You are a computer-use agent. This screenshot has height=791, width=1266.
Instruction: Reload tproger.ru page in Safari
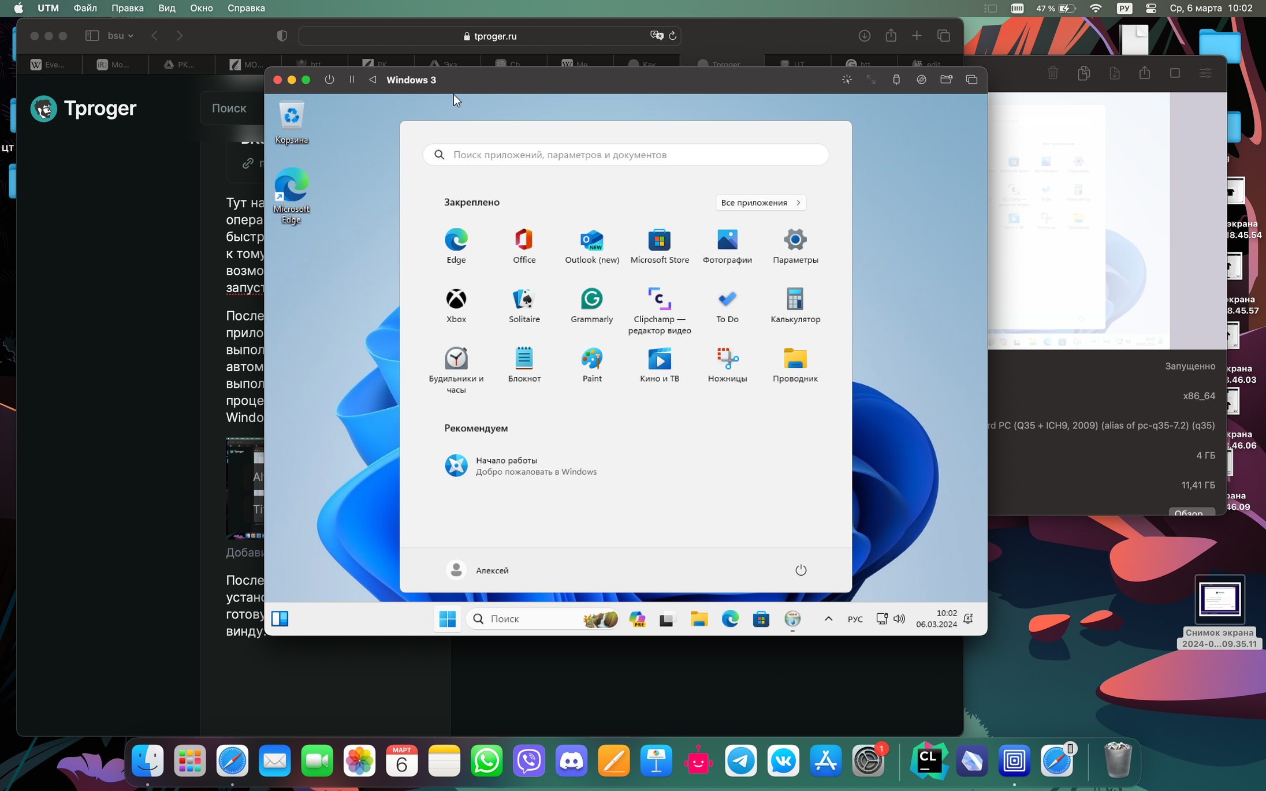coord(672,36)
